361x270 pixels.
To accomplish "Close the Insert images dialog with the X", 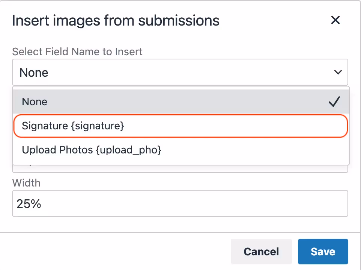I will [x=335, y=20].
